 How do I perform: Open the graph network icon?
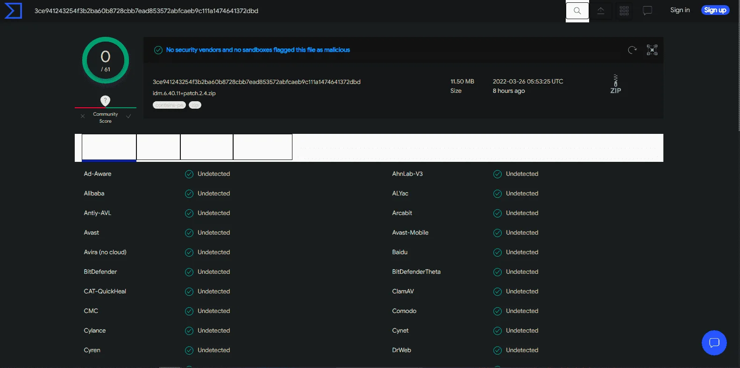(652, 50)
